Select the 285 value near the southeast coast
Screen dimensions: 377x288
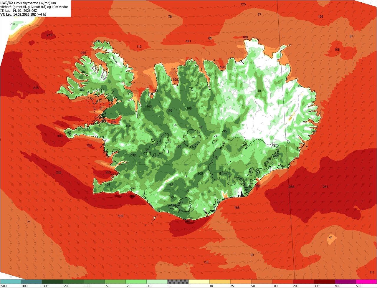[x=257, y=186]
